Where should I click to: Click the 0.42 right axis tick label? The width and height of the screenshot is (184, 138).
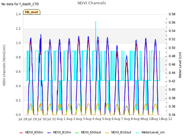pyautogui.click(x=172, y=81)
